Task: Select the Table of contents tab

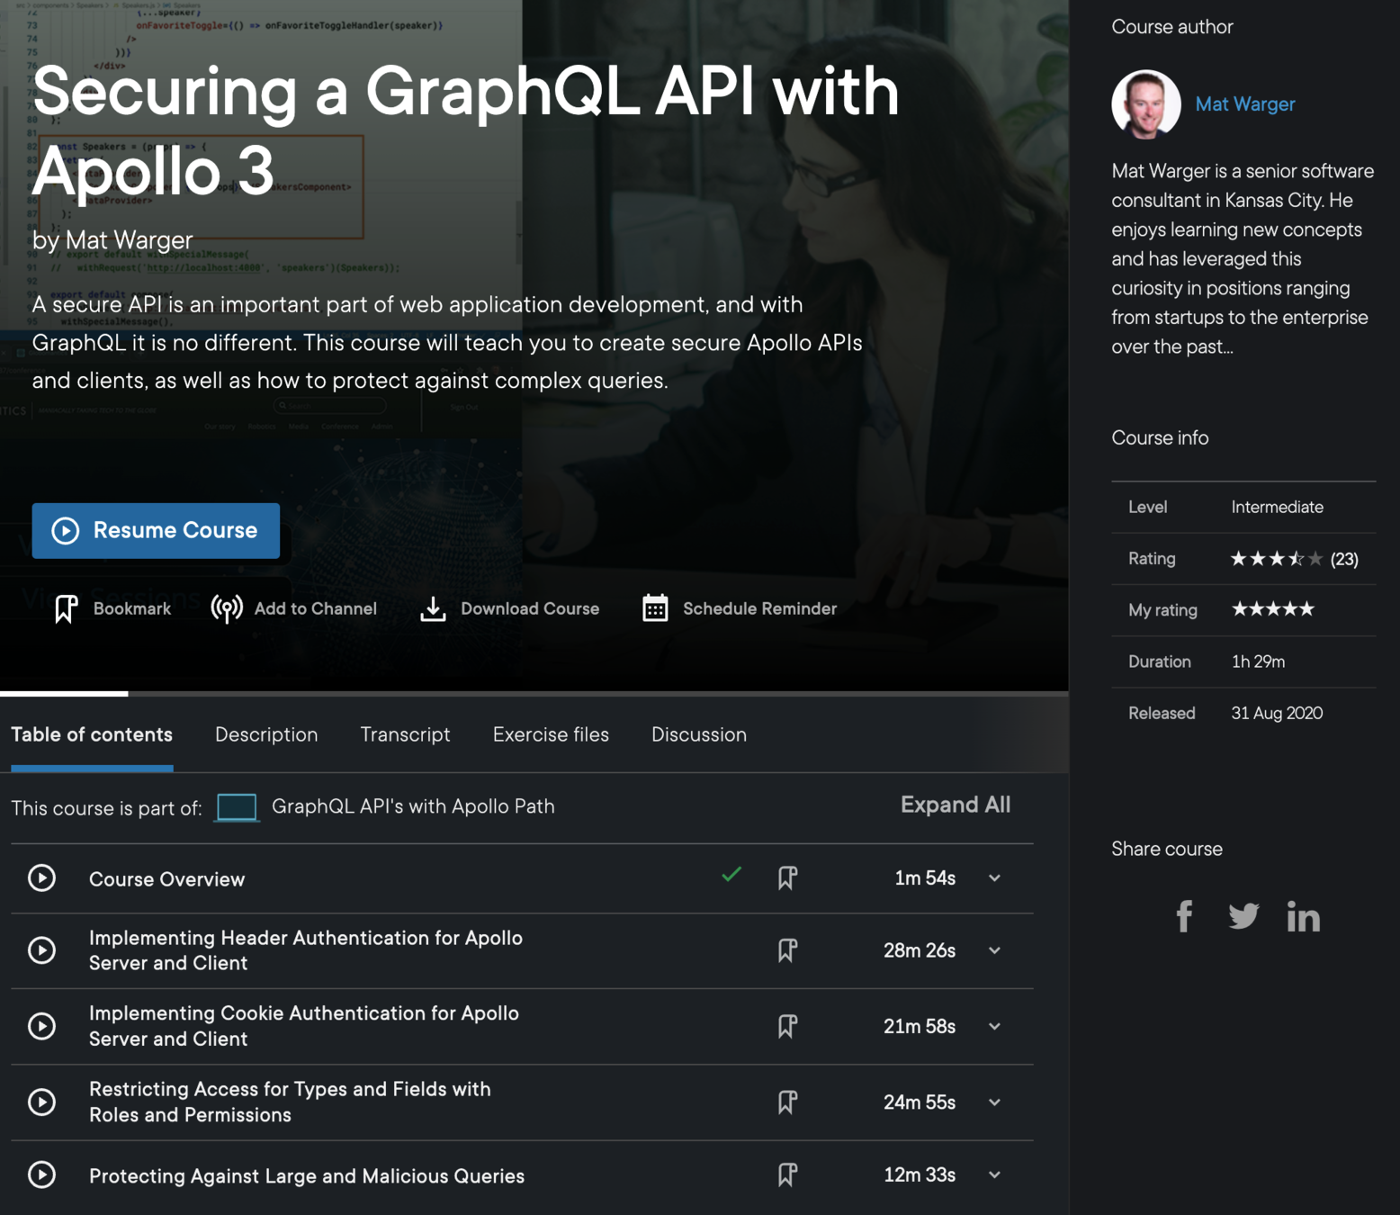Action: point(92,734)
